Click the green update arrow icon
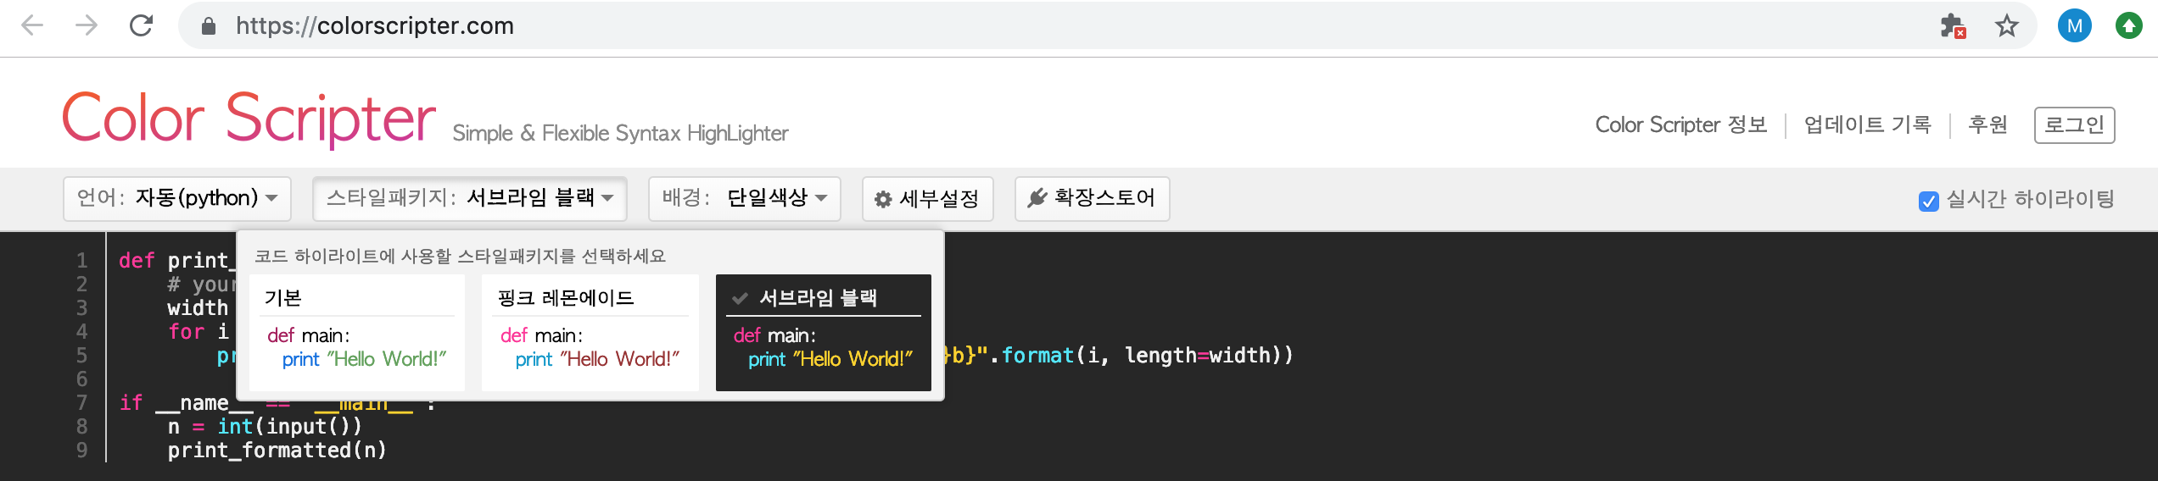Viewport: 2158px width, 481px height. pyautogui.click(x=2129, y=26)
